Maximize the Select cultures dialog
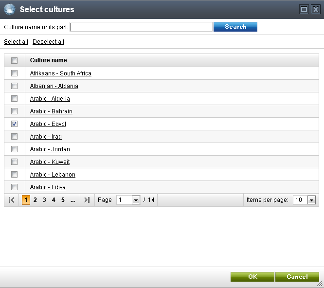The image size is (324, 288). tap(304, 10)
